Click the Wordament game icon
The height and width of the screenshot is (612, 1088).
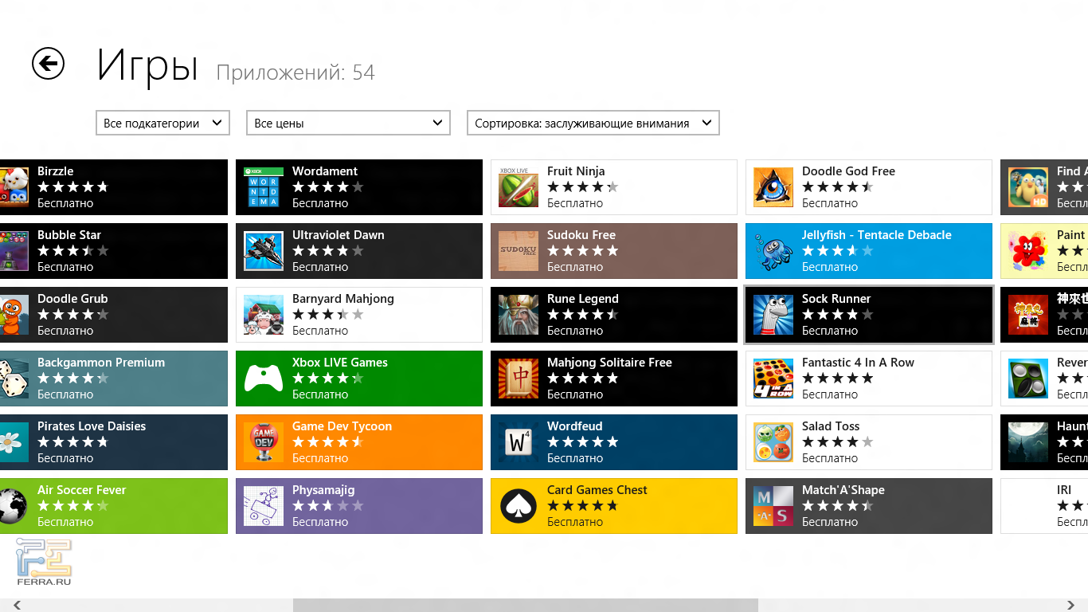click(x=264, y=187)
